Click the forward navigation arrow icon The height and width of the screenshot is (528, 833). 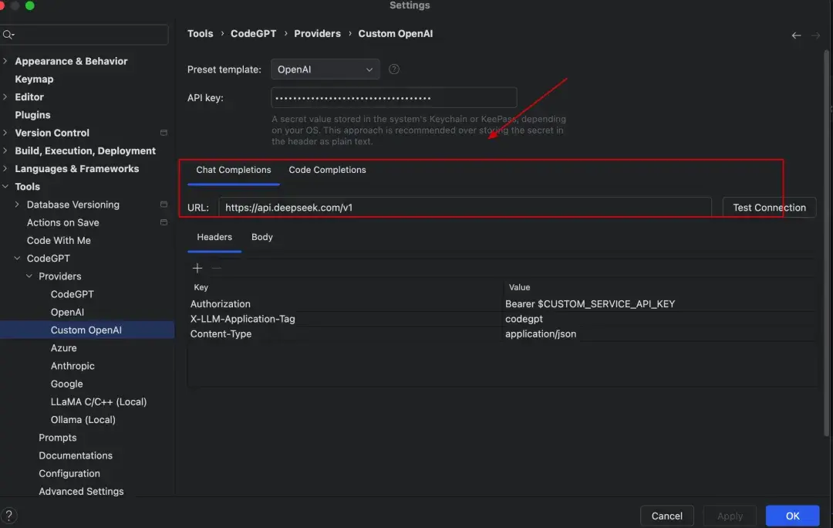(815, 35)
